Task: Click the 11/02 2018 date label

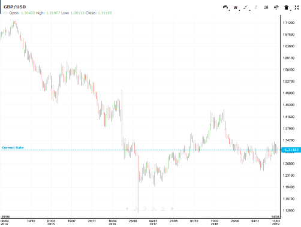Action: coord(215,222)
